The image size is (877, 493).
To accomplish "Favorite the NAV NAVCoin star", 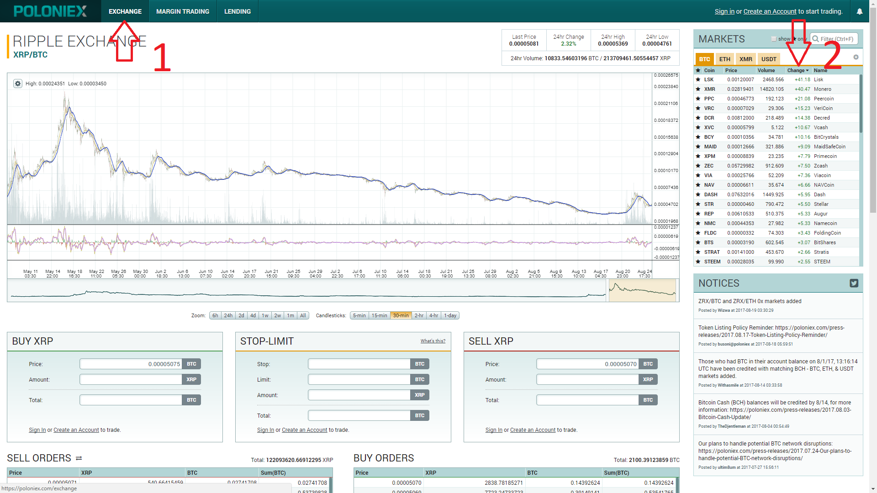I will click(698, 185).
